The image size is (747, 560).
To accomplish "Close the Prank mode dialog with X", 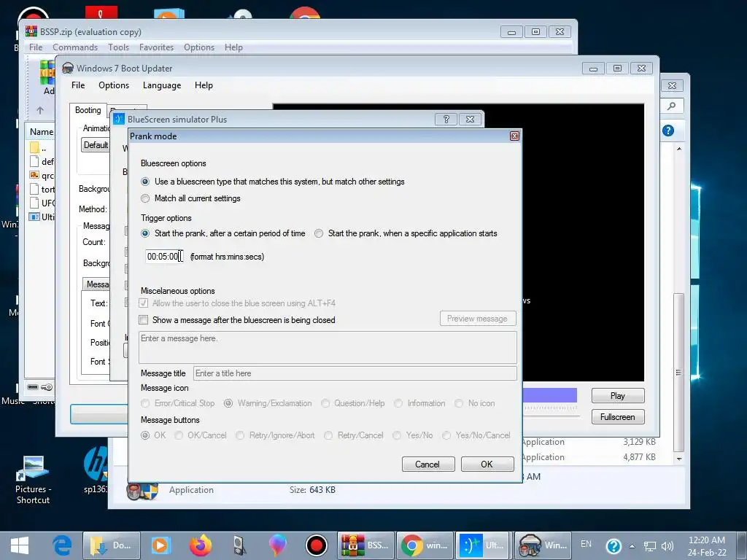I will 514,136.
